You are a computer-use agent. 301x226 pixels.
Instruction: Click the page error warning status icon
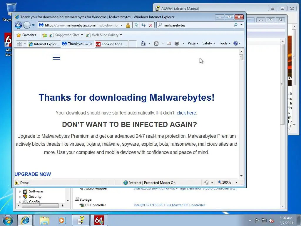[17, 182]
